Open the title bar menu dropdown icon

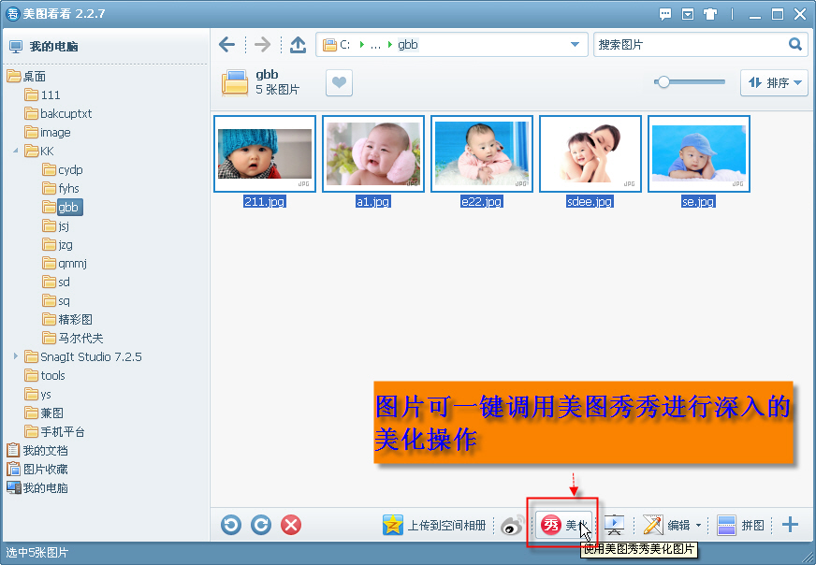point(688,14)
